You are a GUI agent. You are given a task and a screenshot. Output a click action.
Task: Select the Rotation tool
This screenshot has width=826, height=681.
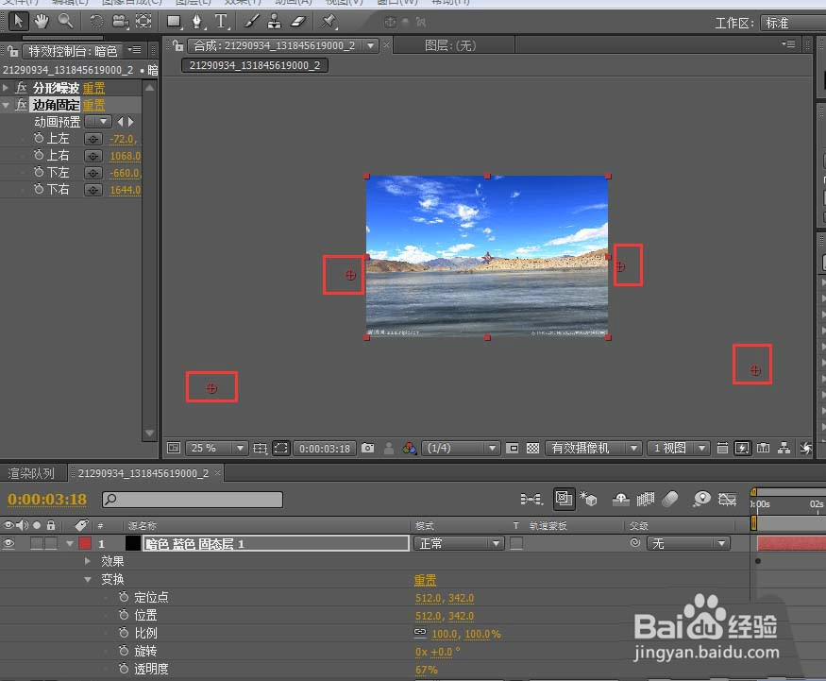click(96, 21)
